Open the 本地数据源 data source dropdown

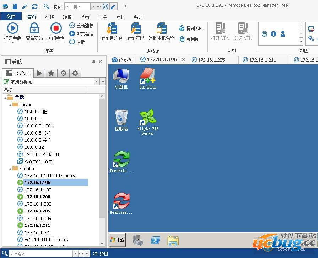point(96,81)
